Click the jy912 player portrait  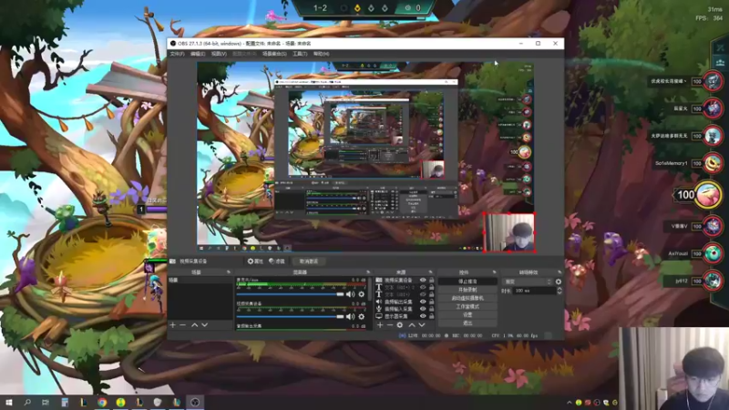[x=713, y=281]
